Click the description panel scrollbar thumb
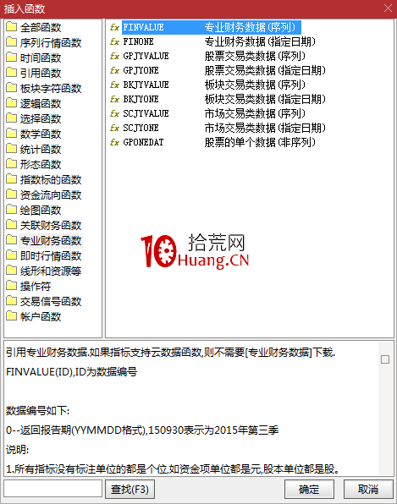 coord(385,359)
